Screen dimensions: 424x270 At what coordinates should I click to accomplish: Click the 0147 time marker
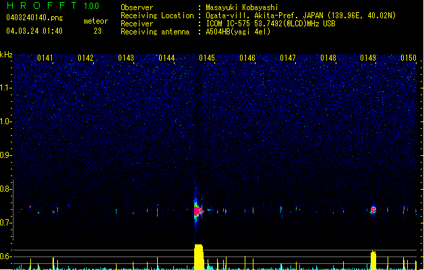click(x=288, y=58)
